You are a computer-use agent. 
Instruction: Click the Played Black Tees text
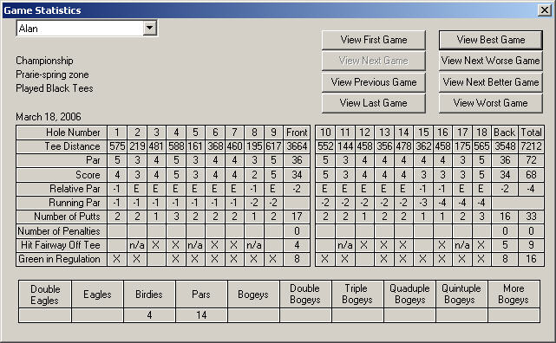55,88
